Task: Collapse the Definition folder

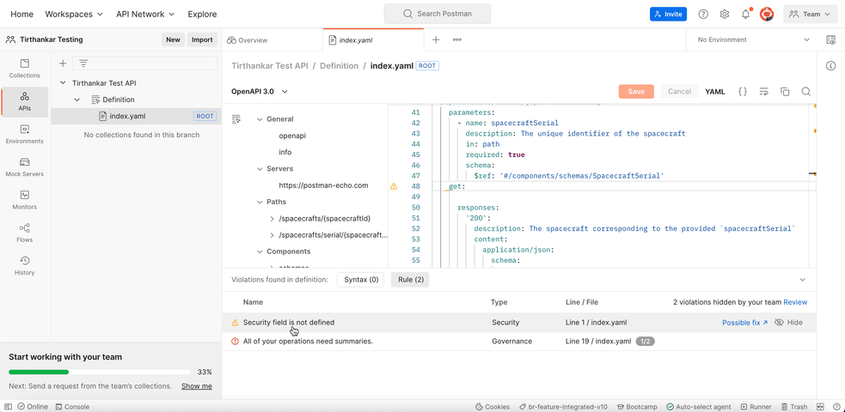Action: click(x=77, y=100)
